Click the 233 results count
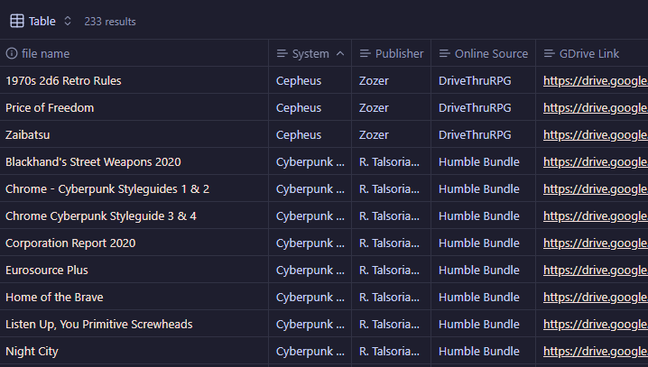648x367 pixels. coord(110,22)
